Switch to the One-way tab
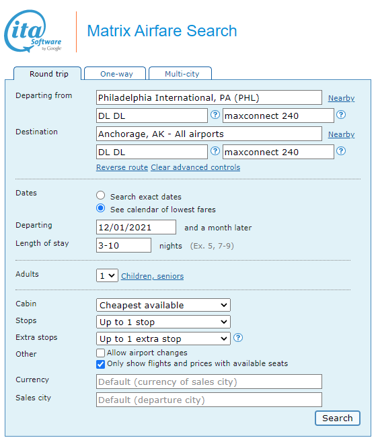Screen dimensions: 378x444 coord(115,74)
